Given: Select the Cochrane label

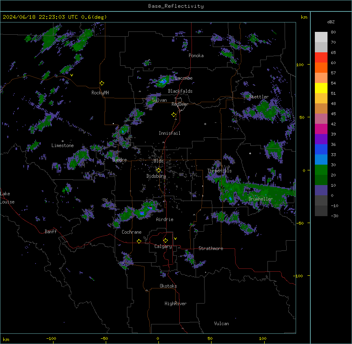Looking at the screenshot, I should (131, 232).
